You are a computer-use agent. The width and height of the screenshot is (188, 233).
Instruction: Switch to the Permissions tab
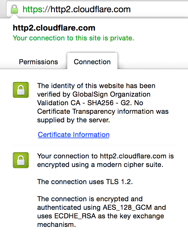[x=38, y=62]
